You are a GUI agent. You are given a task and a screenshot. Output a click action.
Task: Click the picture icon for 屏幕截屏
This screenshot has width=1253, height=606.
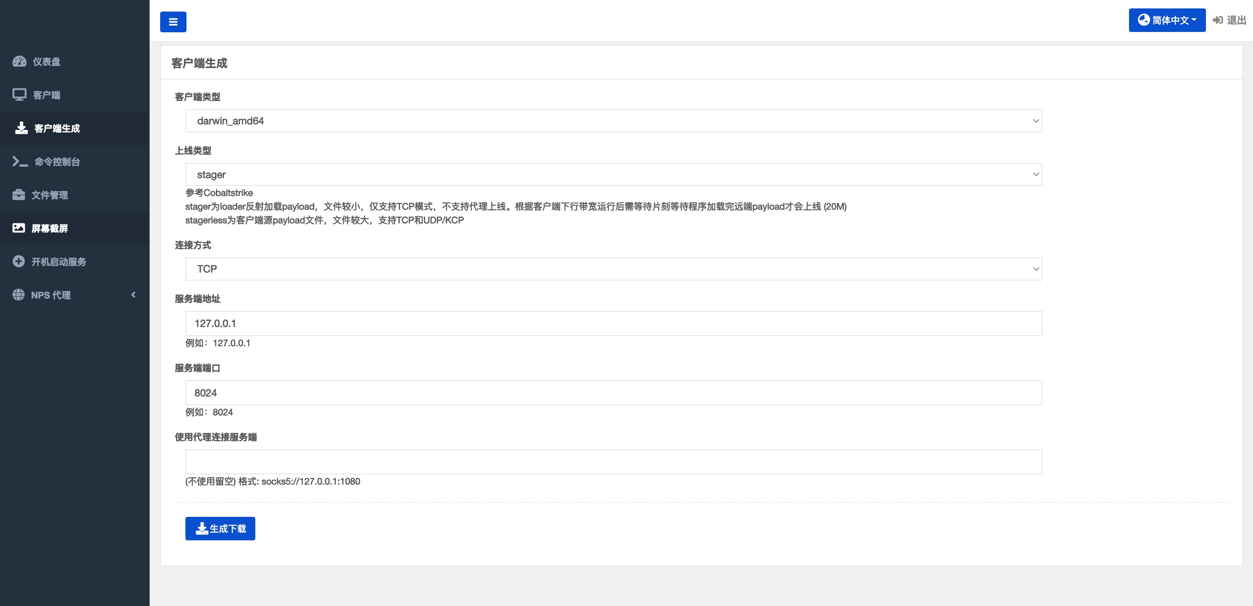(19, 228)
